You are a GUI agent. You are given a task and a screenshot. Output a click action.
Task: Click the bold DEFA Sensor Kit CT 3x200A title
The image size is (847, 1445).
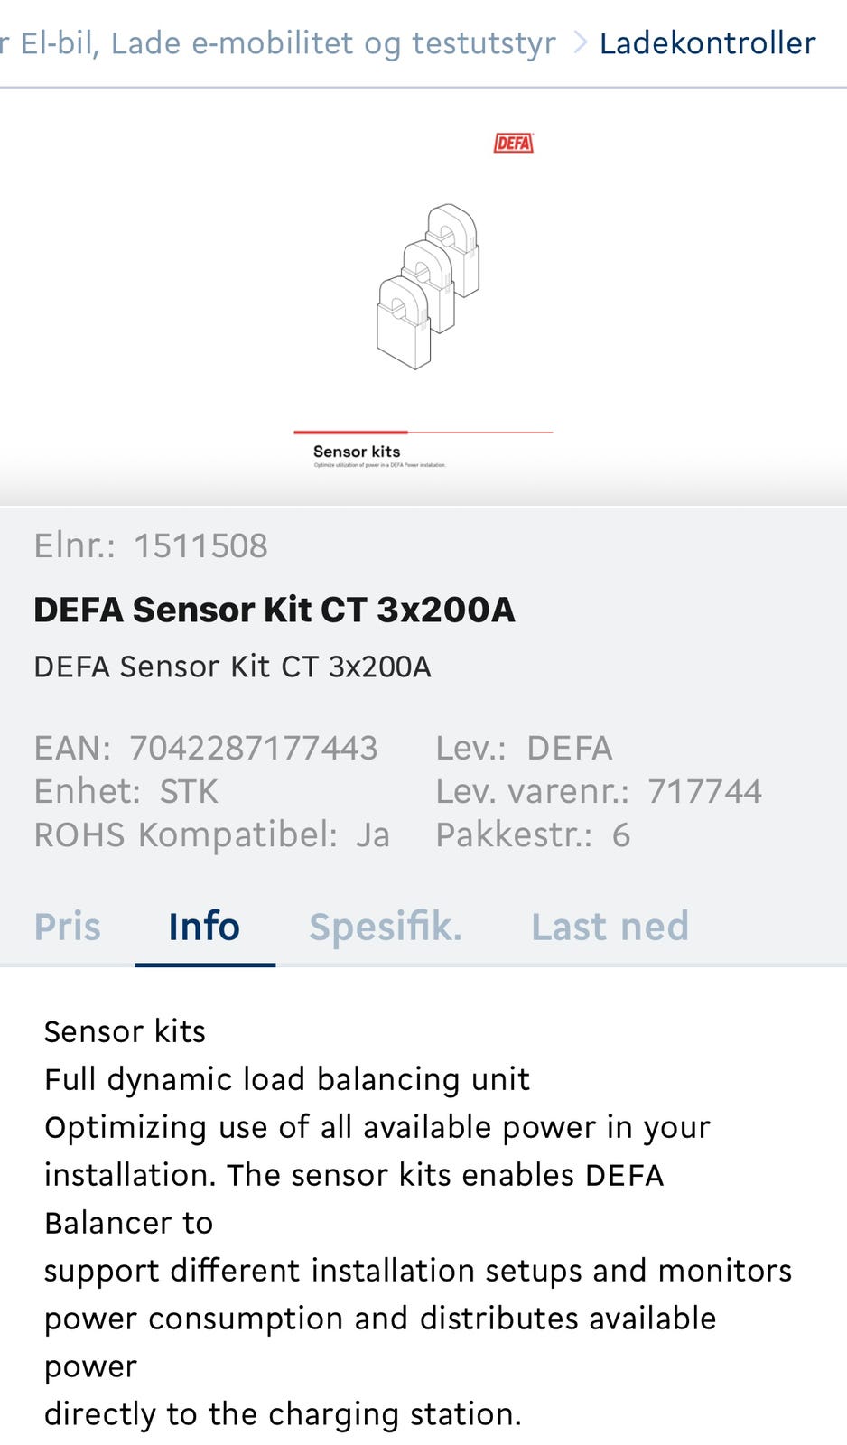pyautogui.click(x=275, y=610)
